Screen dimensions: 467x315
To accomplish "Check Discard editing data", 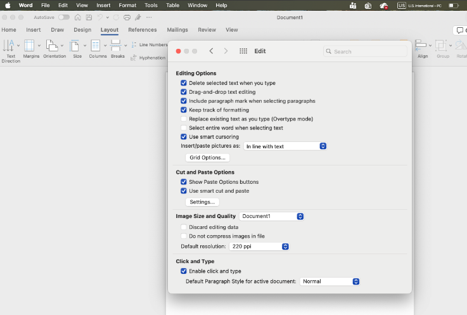I will (x=184, y=227).
